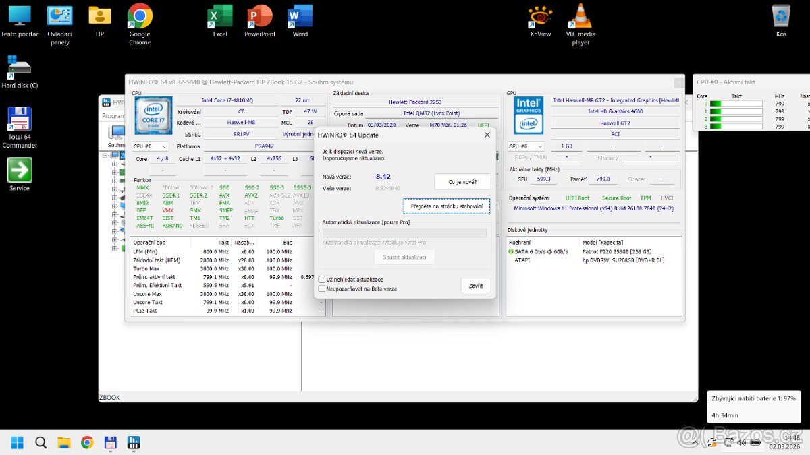810x455 pixels.
Task: Click Core 0 clock bar in CPU #0 window
Action: (736, 104)
